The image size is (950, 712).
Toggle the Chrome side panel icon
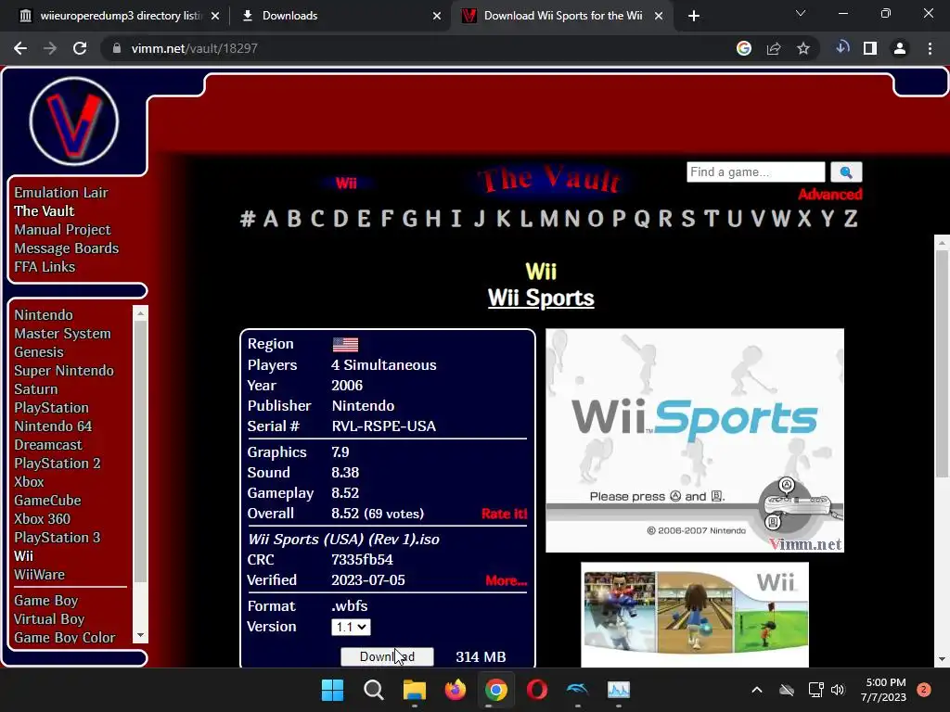click(870, 48)
